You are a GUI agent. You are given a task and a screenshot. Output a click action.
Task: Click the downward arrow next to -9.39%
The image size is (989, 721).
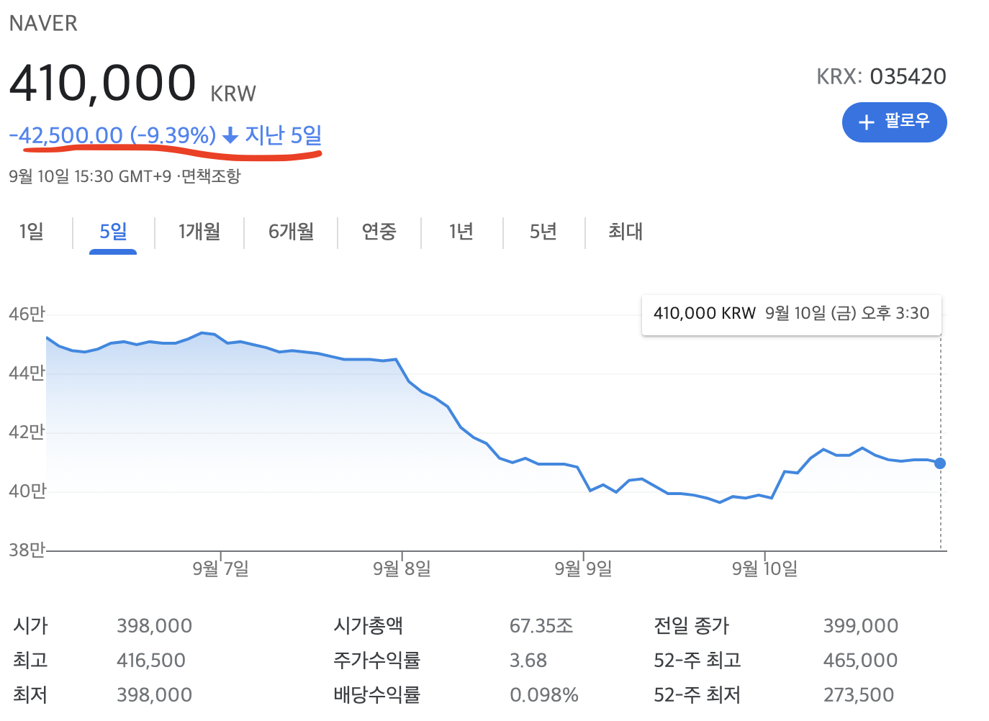(x=230, y=135)
